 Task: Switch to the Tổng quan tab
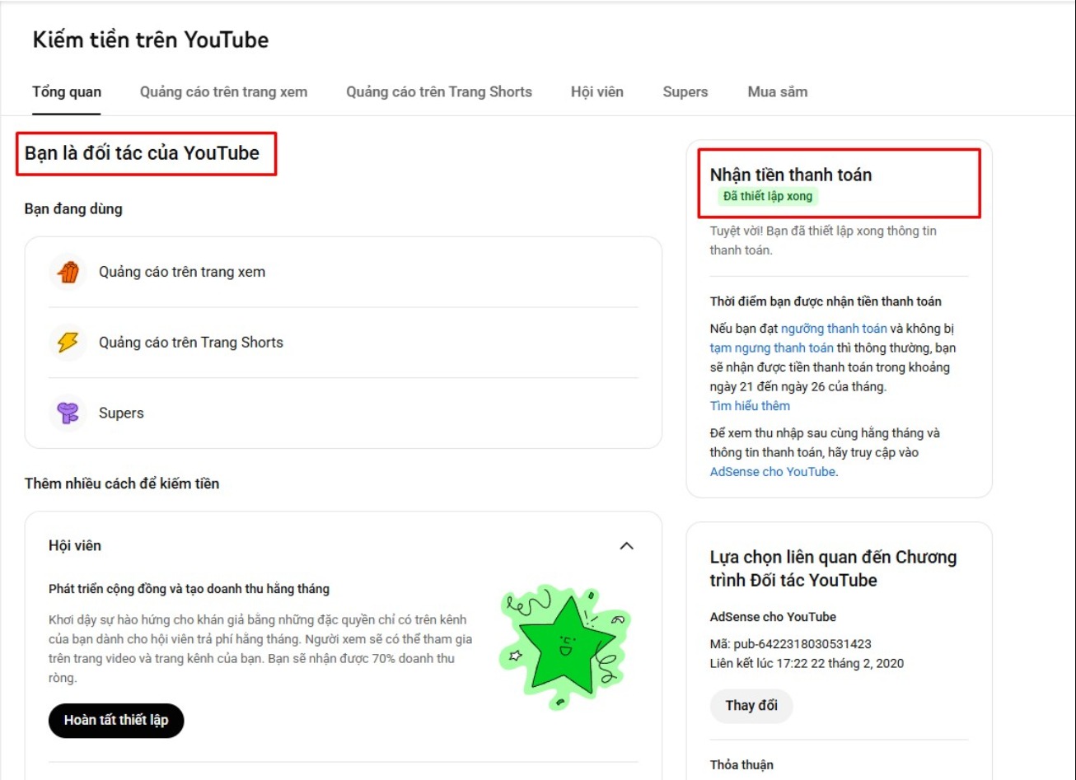66,92
